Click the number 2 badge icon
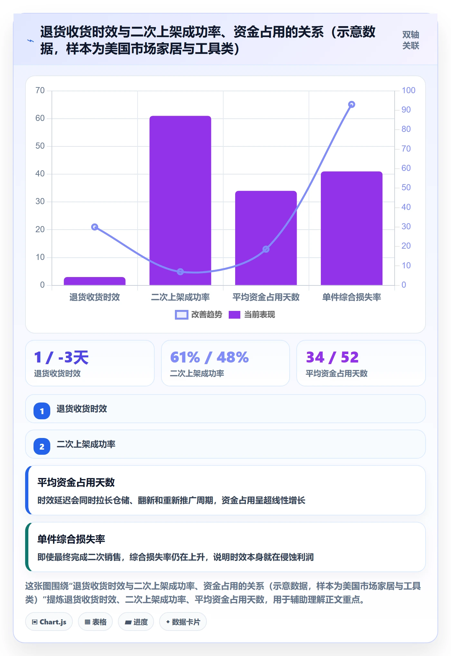 point(42,446)
